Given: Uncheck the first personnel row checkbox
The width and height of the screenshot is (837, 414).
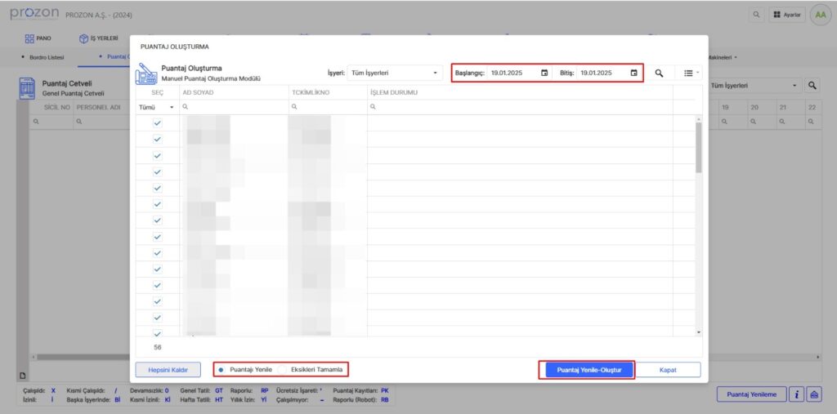Looking at the screenshot, I should click(x=158, y=122).
